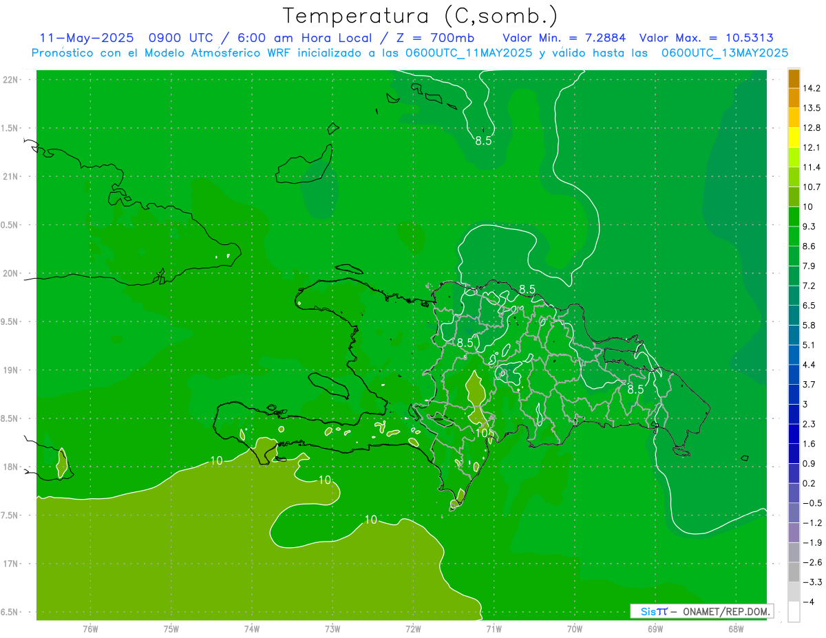The height and width of the screenshot is (638, 826).
Task: Click the '69W' longitude axis label
Action: [655, 629]
